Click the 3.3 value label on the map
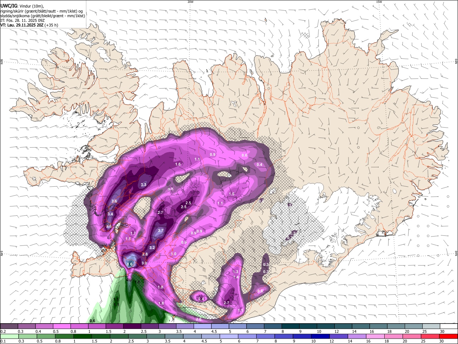This screenshot has height=344, width=458. tap(143, 185)
